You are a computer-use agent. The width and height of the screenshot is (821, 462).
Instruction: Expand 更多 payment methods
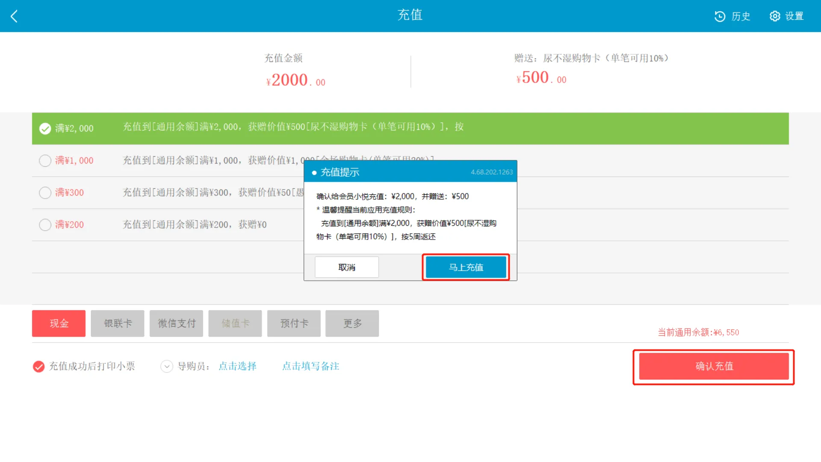[352, 323]
